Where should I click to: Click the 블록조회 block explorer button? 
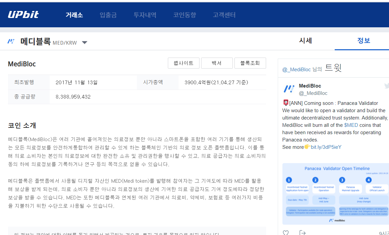[x=250, y=63]
